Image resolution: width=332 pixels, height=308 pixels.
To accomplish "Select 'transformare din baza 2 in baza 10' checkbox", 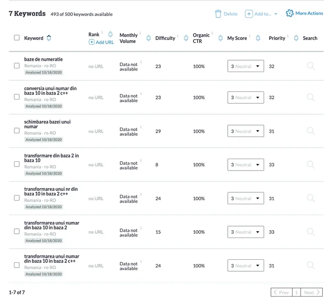I will pos(17,164).
